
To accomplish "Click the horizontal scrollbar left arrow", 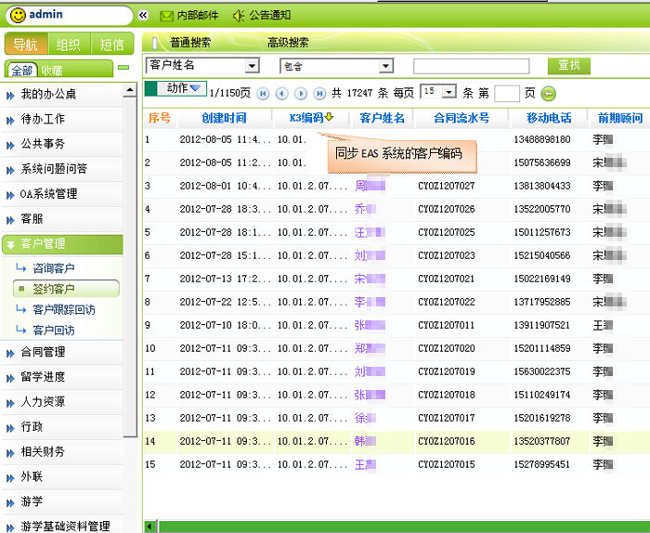I will (x=149, y=526).
